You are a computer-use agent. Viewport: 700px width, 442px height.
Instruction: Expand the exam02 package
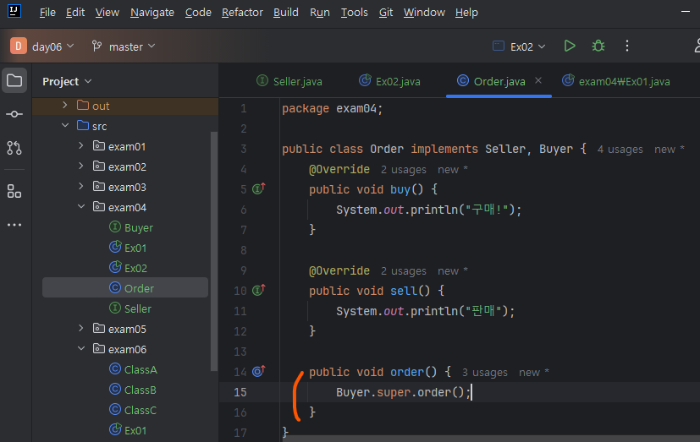pyautogui.click(x=80, y=166)
